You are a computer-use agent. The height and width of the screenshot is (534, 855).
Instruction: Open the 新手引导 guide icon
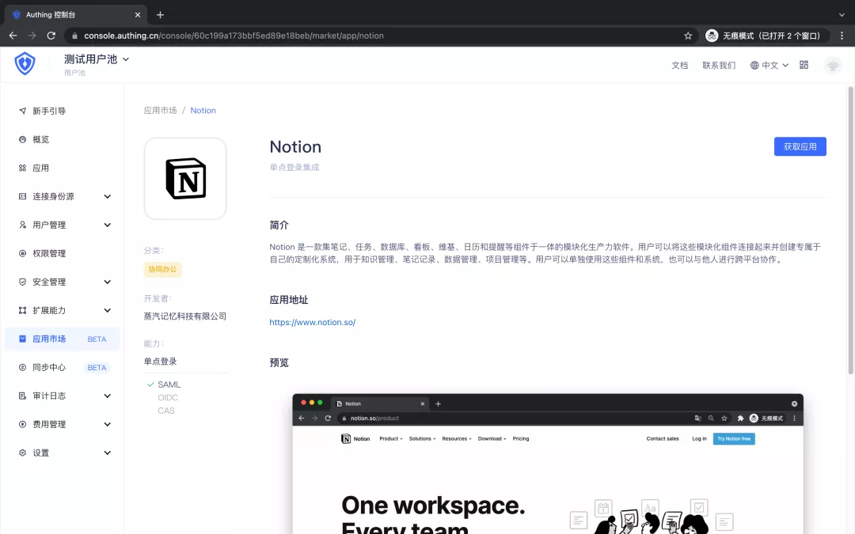tap(22, 111)
